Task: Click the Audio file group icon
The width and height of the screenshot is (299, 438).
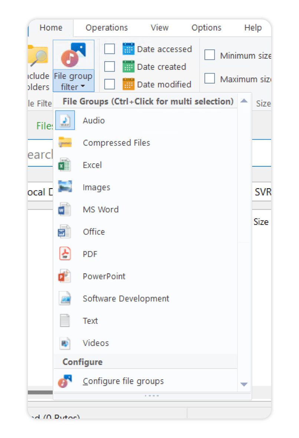Action: (65, 120)
